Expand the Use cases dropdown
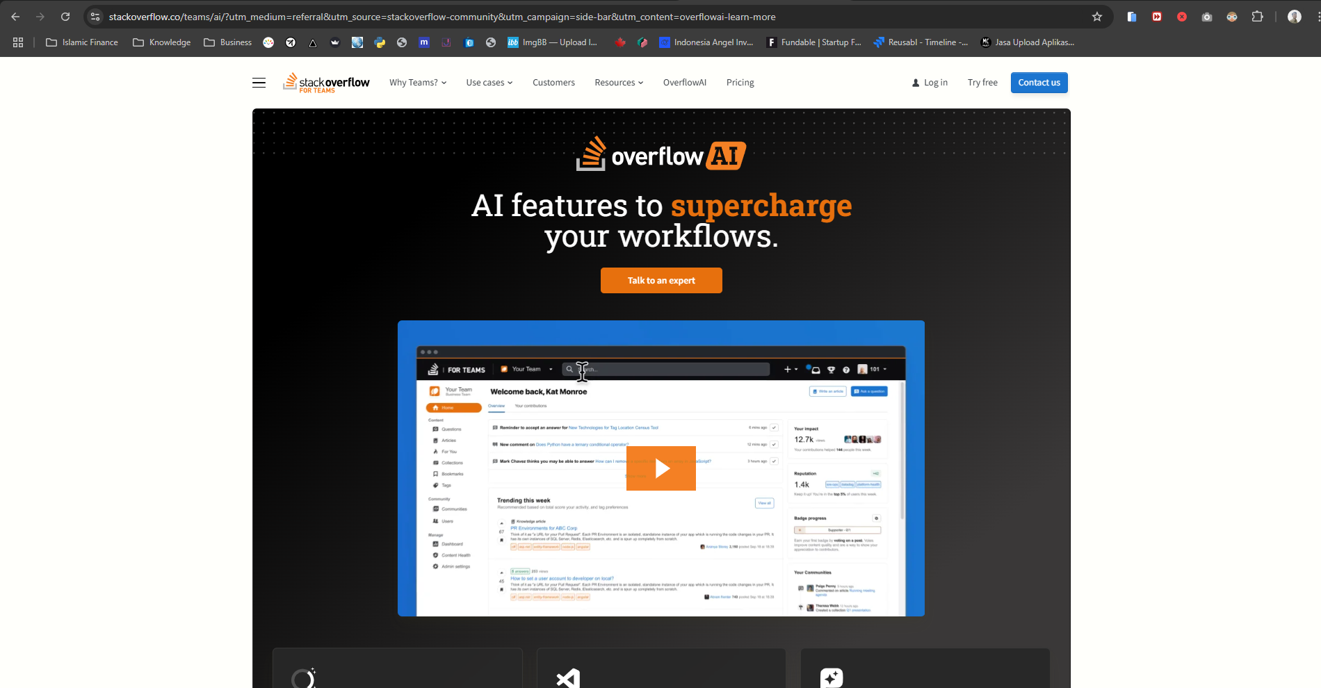Viewport: 1321px width, 688px height. click(489, 83)
